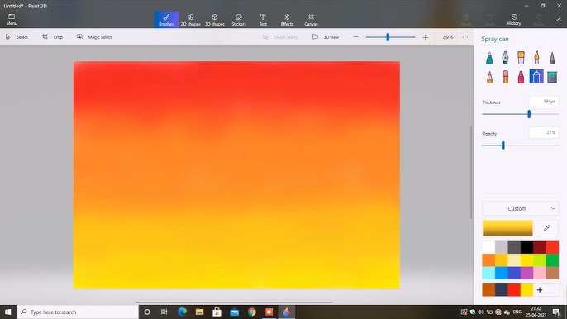Pick the black color swatch
The height and width of the screenshot is (319, 567).
click(526, 247)
